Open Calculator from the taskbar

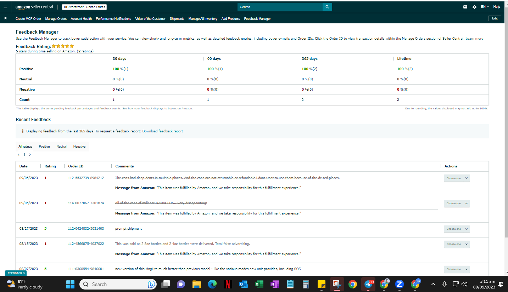tap(306, 284)
